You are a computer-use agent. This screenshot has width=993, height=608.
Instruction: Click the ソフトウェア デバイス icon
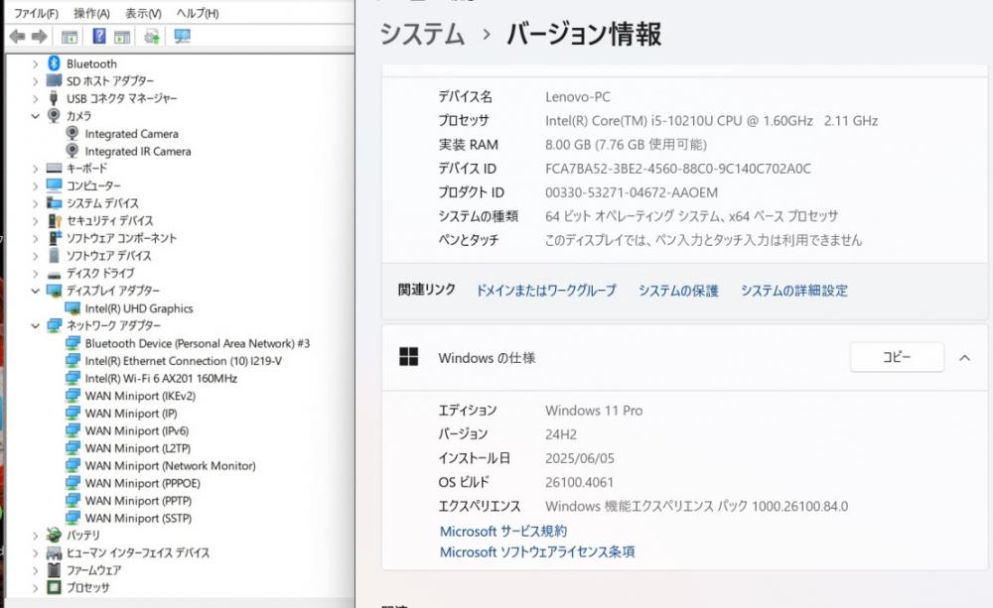54,256
